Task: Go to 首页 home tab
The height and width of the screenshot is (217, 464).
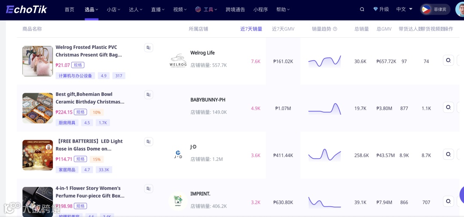Action: [x=70, y=9]
